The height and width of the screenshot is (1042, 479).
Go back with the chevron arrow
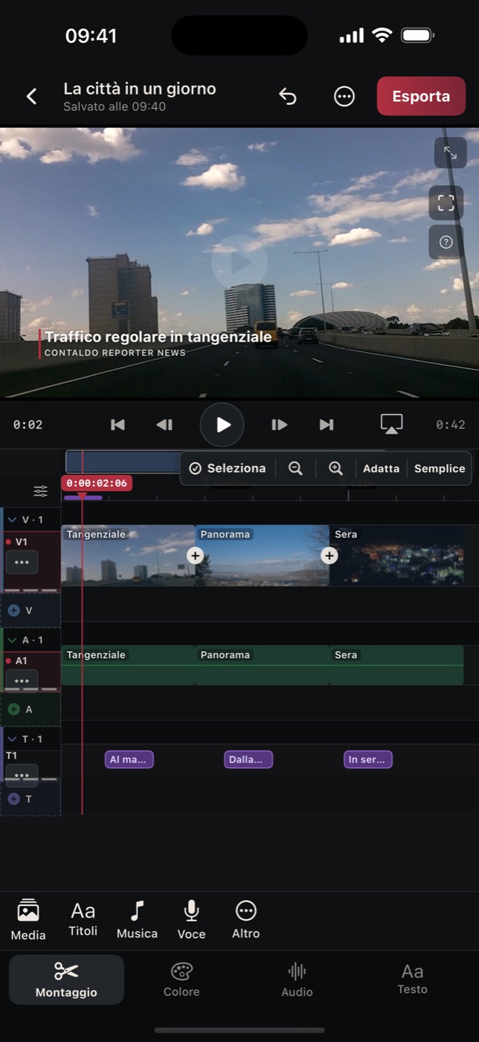pos(31,96)
